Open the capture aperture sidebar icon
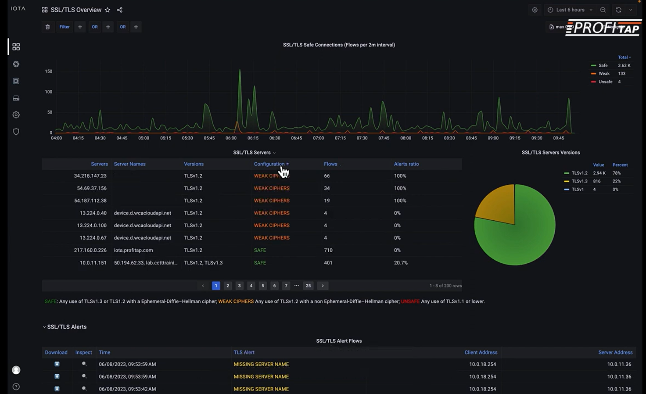Image resolution: width=646 pixels, height=394 pixels. point(16,64)
